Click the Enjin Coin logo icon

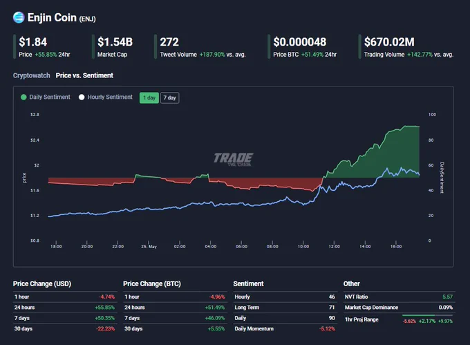click(19, 17)
